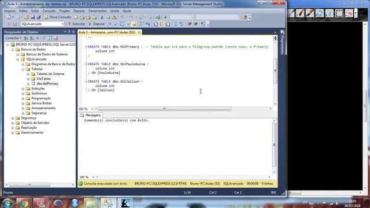The image size is (370, 208).
Task: Click the Uncomment selected lines icon
Action: click(x=182, y=24)
